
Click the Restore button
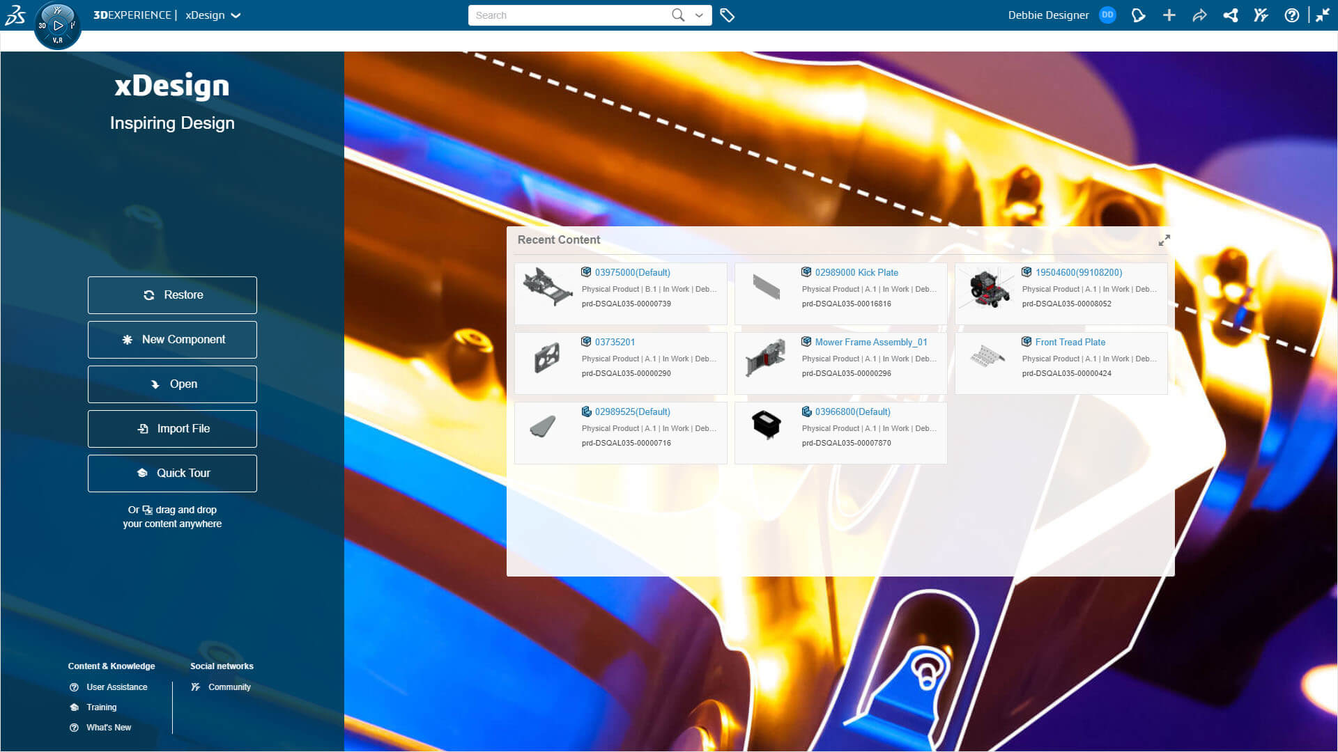tap(172, 295)
